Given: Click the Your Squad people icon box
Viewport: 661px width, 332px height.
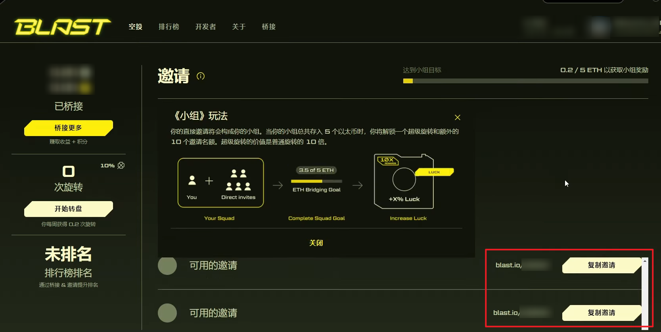Looking at the screenshot, I should coord(220,183).
